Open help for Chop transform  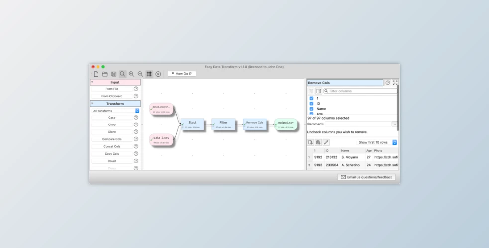coord(136,124)
